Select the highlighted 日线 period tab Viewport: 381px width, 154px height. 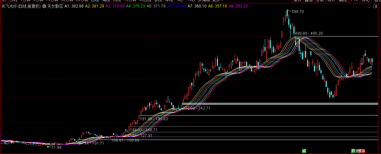pos(95,1)
